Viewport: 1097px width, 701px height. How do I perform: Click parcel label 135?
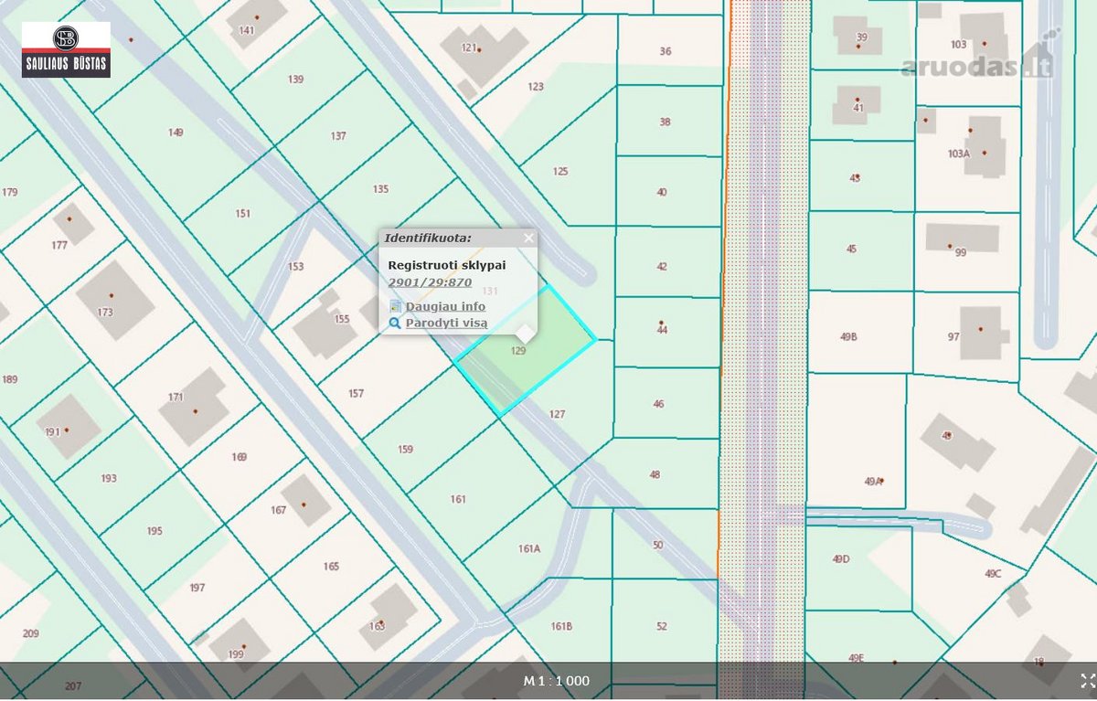point(380,189)
